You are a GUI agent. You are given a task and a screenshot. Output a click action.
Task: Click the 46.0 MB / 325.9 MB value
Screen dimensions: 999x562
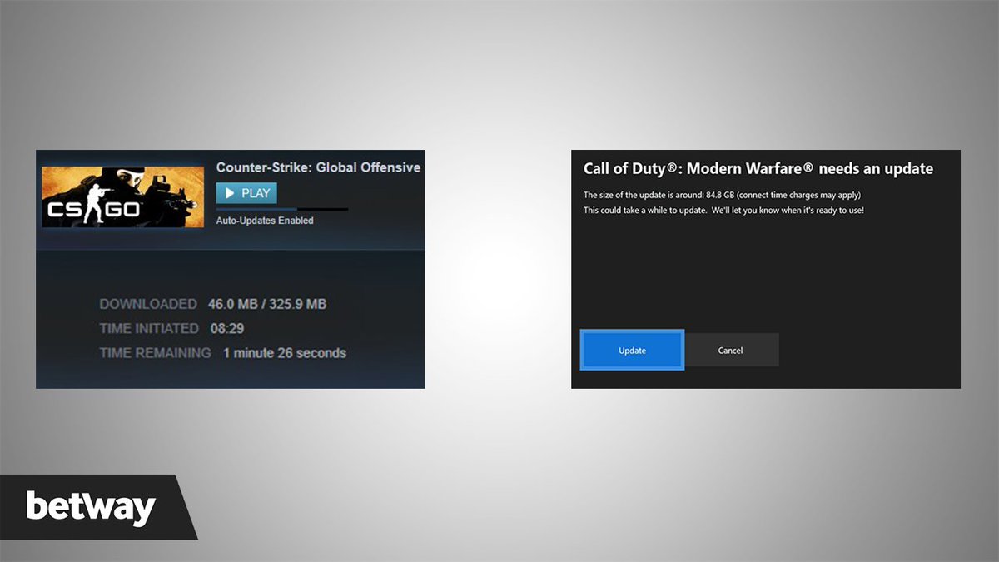coord(266,304)
